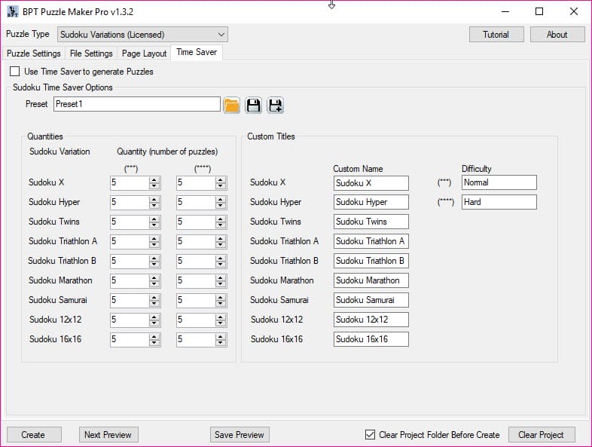The width and height of the screenshot is (592, 447).
Task: Click the Sudoku Marathon custom name field
Action: pos(371,280)
